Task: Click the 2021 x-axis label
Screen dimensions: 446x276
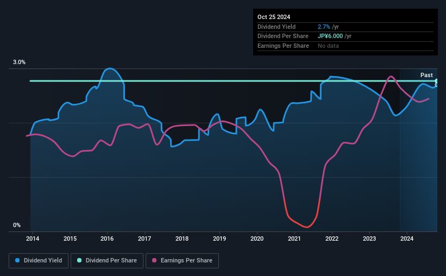Action: 294,239
